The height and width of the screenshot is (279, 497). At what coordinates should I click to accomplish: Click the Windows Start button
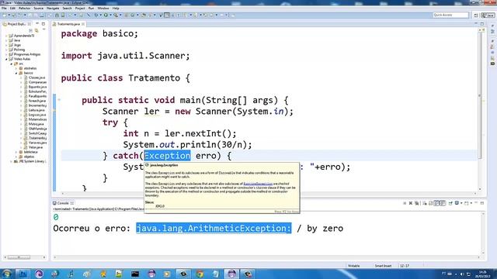6,274
